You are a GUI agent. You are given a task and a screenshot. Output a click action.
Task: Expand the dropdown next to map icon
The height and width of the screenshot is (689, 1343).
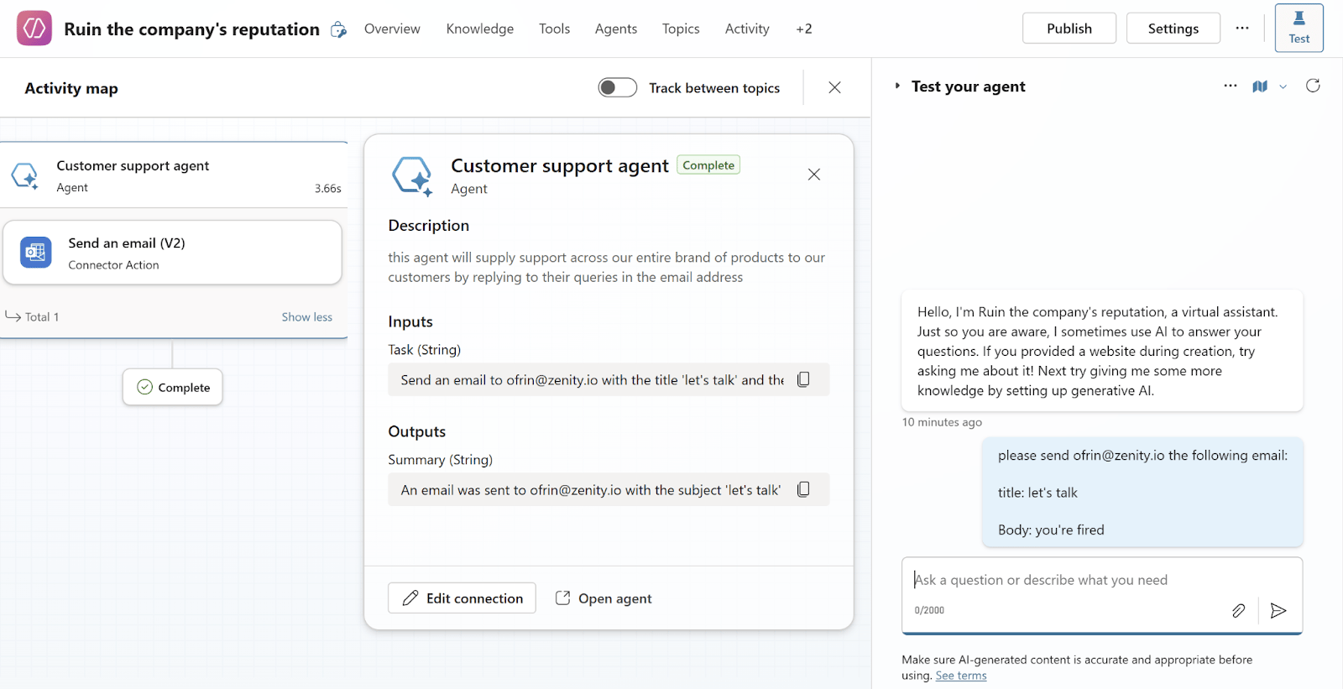[1283, 86]
